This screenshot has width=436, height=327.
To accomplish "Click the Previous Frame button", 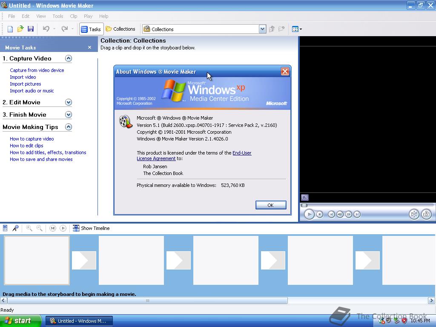I will [x=340, y=215].
